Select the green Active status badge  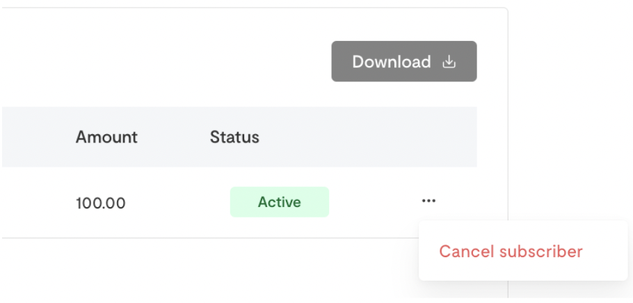click(x=280, y=202)
